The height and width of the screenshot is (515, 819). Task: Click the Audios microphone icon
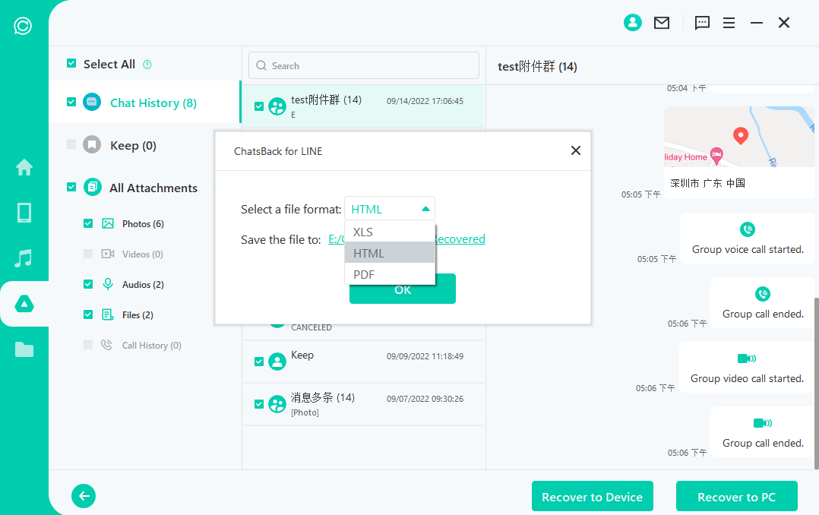coord(108,283)
